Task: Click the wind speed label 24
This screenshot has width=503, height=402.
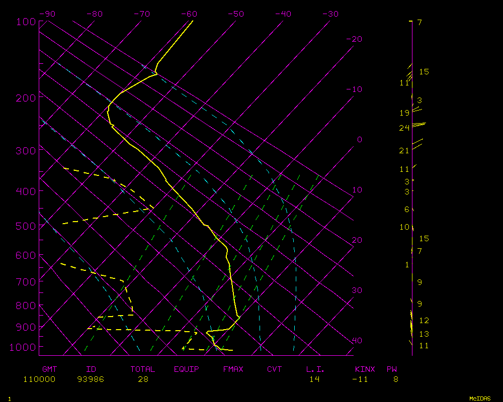Action: (404, 128)
